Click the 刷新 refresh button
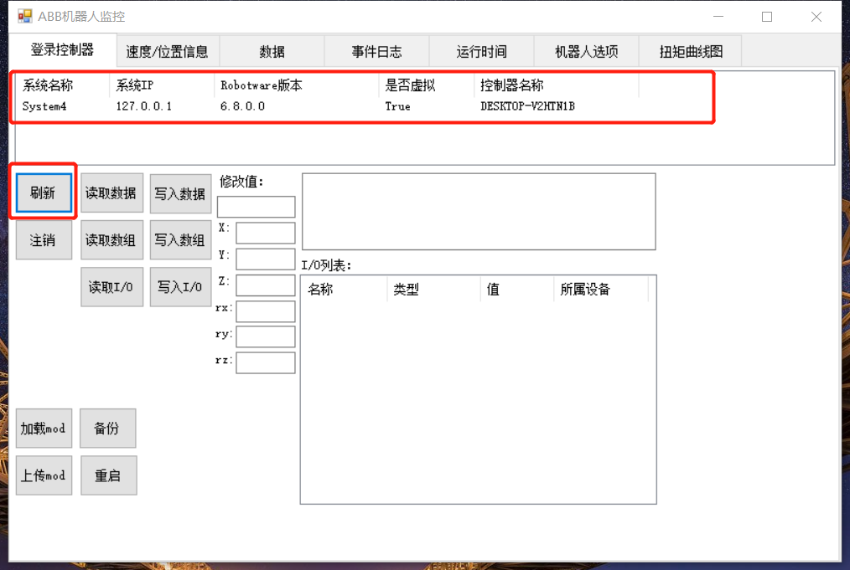 [x=43, y=193]
